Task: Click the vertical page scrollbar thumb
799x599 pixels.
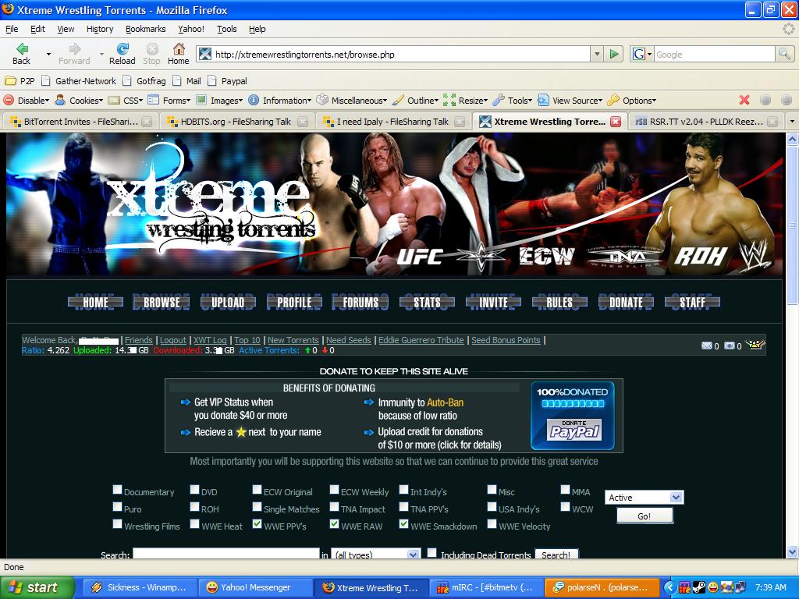Action: 792,224
